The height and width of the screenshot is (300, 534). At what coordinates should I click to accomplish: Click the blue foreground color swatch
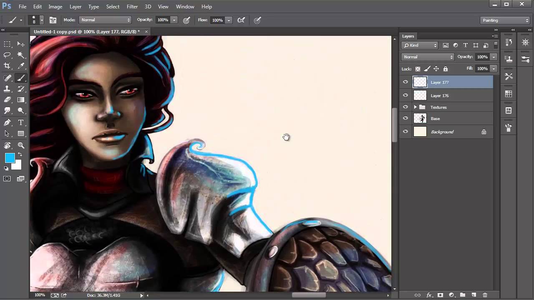(10, 158)
